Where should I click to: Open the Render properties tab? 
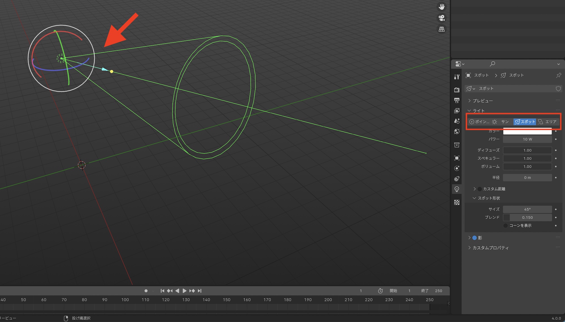[457, 90]
